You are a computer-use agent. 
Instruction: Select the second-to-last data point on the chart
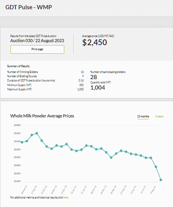[x=156, y=167]
